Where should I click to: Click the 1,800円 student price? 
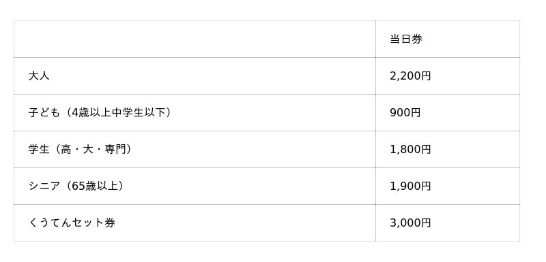410,150
